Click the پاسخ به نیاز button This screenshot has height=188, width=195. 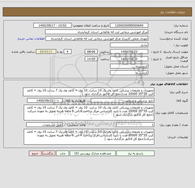[x=135, y=153]
